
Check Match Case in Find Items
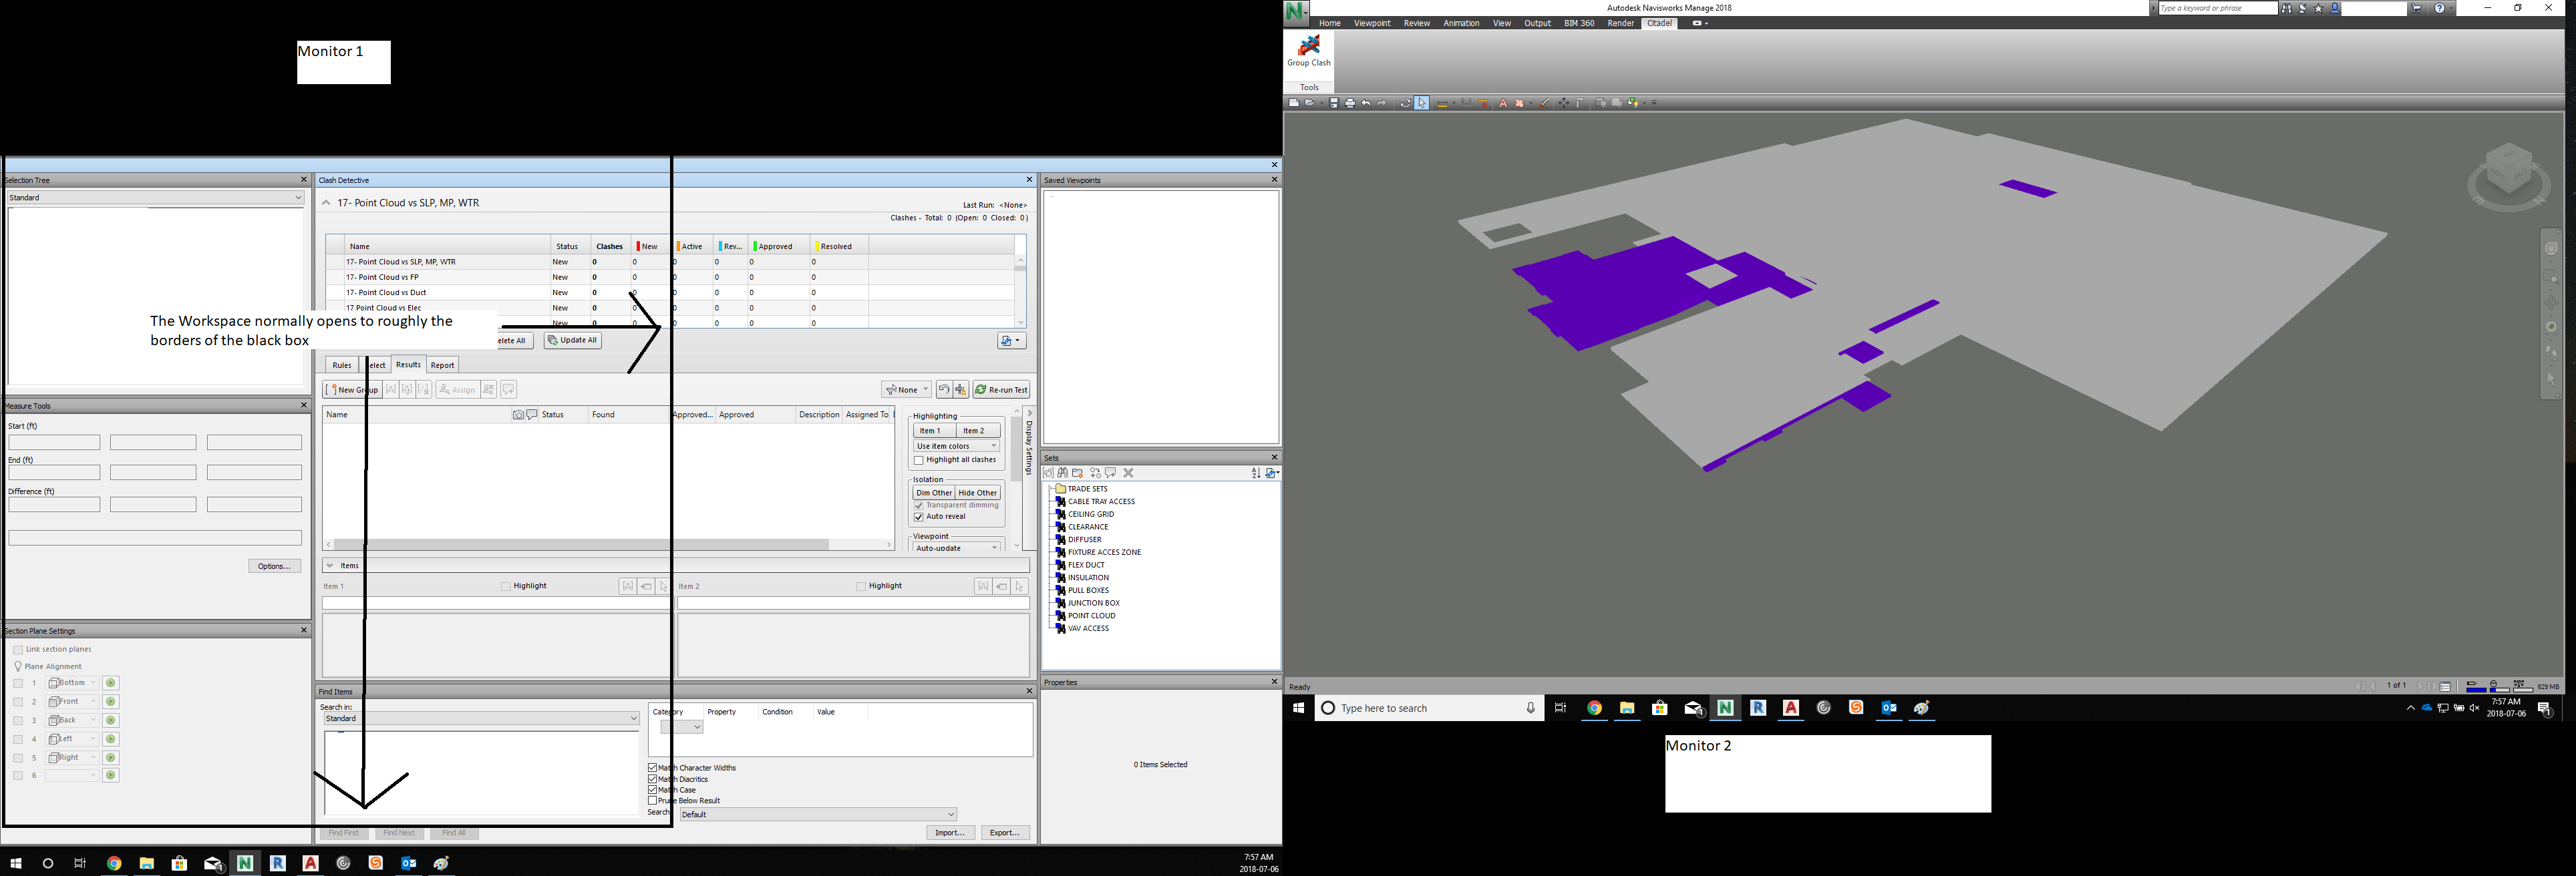point(653,789)
